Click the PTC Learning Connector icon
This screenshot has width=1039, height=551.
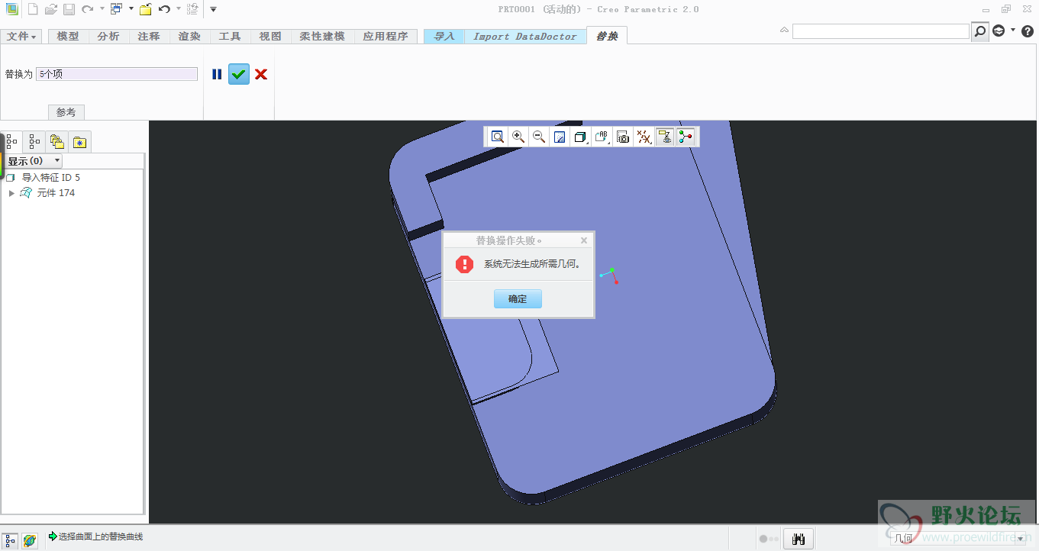pos(999,31)
